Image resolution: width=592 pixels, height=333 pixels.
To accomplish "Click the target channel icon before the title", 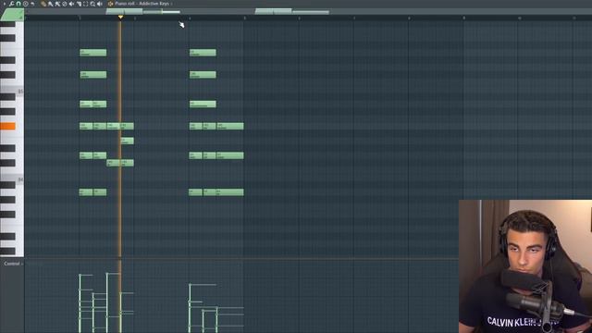I will coord(110,4).
